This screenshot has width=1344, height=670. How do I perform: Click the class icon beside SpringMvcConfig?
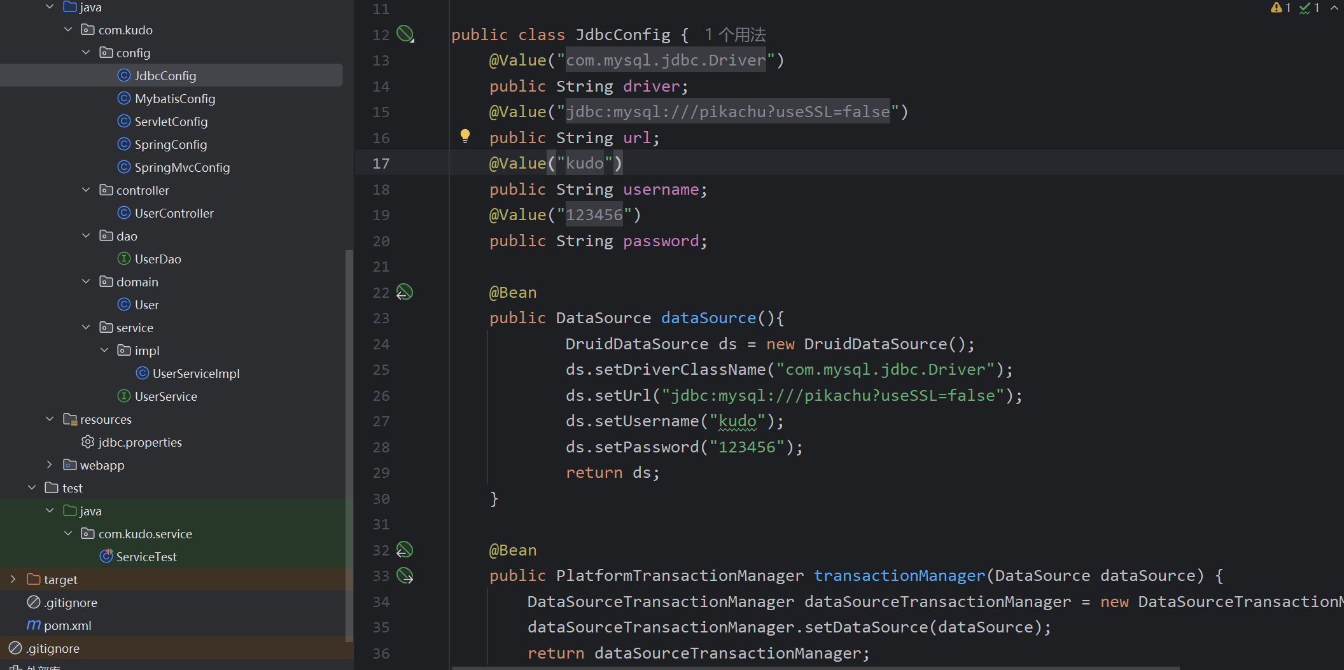click(x=124, y=167)
